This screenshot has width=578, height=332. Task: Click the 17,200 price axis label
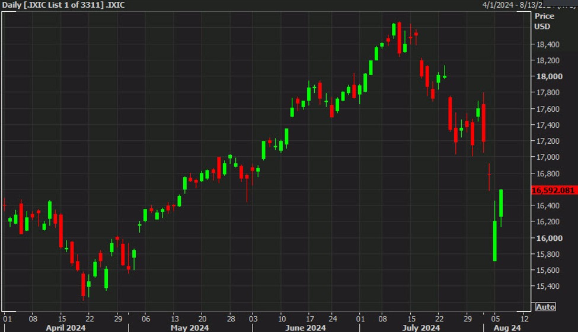coord(547,141)
